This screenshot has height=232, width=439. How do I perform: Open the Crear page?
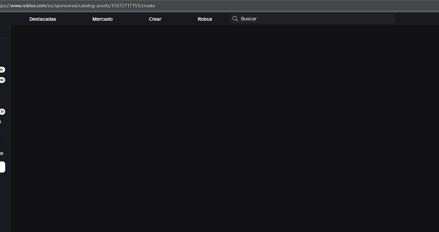pos(155,19)
